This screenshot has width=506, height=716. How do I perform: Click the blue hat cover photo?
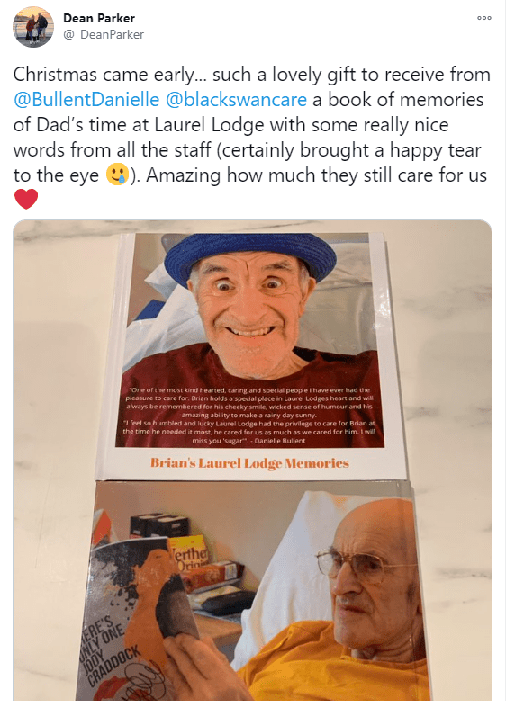pyautogui.click(x=249, y=340)
